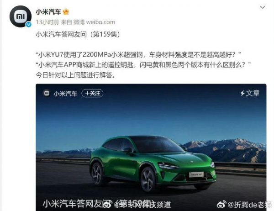Open the @折腾de老猫 watermark handle
The image size is (274, 211).
point(250,205)
